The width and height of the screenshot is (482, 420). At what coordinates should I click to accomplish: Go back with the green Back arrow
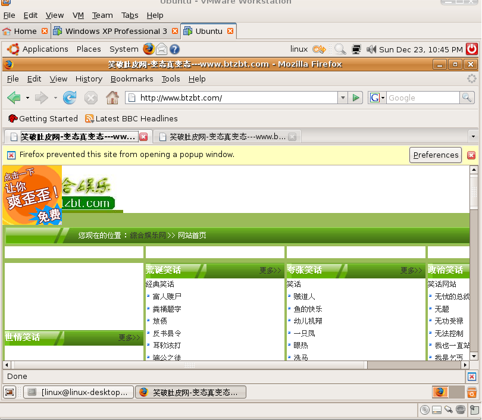click(x=14, y=98)
